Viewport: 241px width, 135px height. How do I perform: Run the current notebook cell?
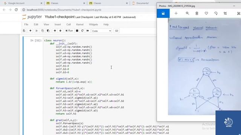tap(69, 31)
